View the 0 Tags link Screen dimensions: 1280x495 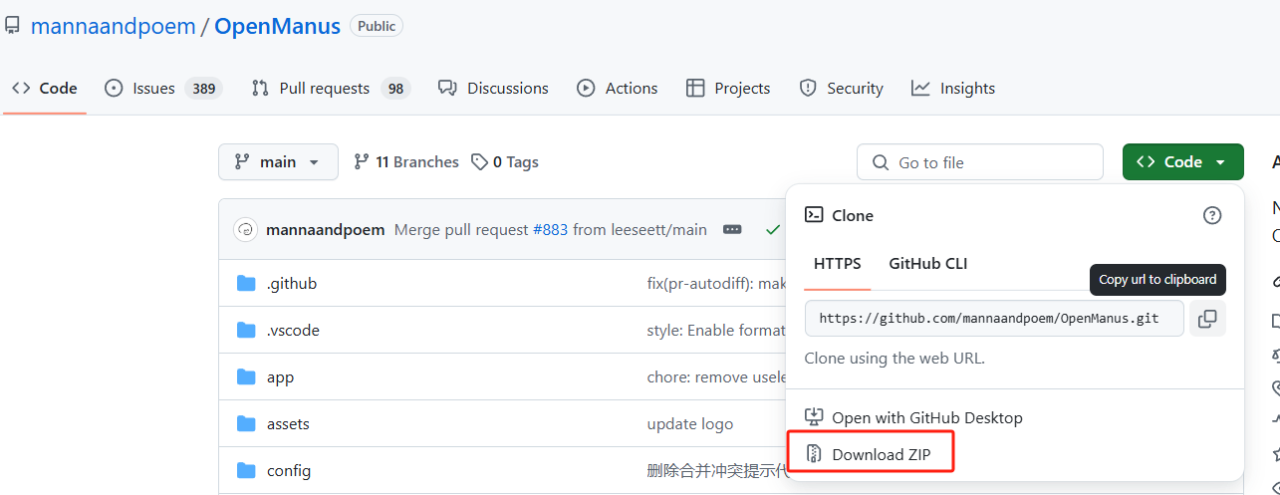[505, 162]
